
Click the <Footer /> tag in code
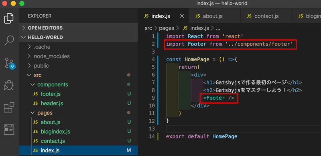[x=219, y=98]
